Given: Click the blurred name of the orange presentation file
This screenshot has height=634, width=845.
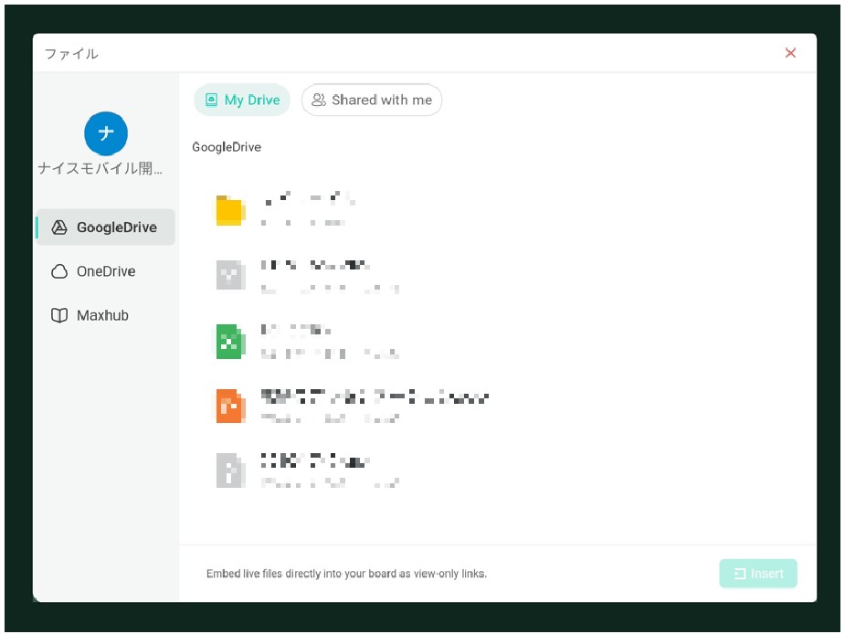Looking at the screenshot, I should click(375, 397).
